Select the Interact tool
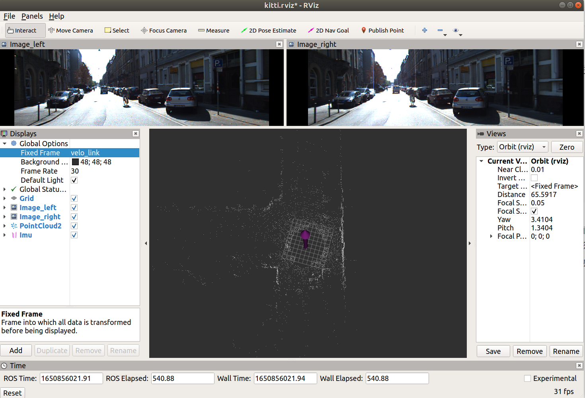The width and height of the screenshot is (585, 398). click(x=25, y=31)
